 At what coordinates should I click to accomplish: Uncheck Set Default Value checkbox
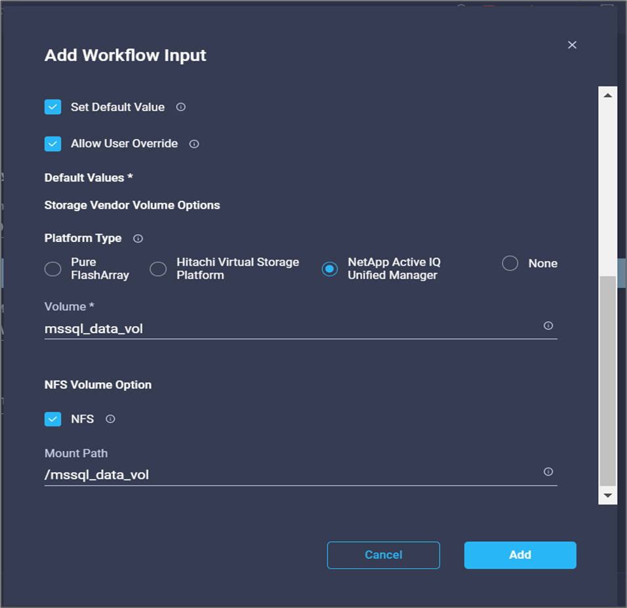pos(52,107)
